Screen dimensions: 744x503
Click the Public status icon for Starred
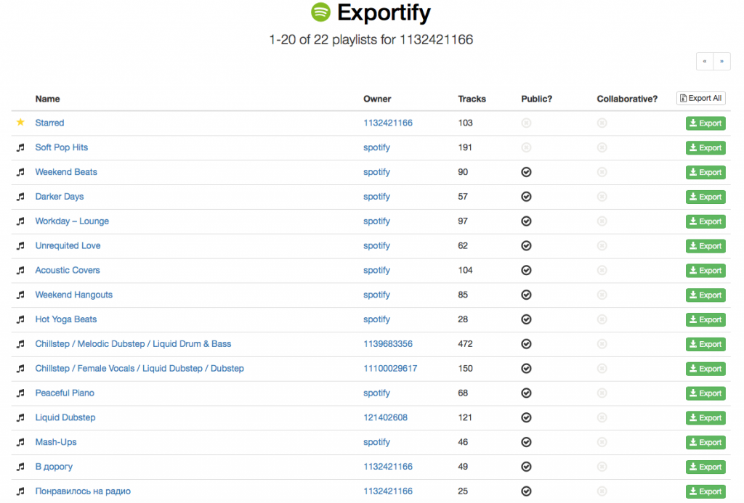click(527, 123)
